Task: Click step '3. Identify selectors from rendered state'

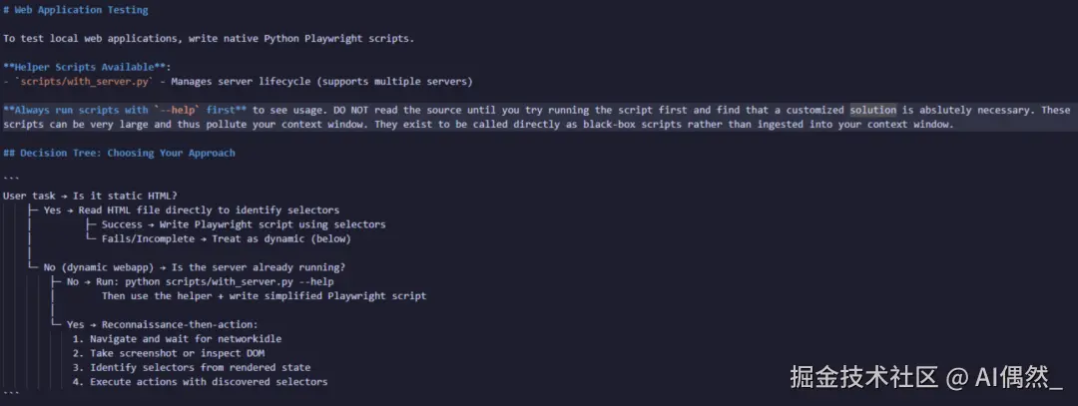Action: [191, 367]
